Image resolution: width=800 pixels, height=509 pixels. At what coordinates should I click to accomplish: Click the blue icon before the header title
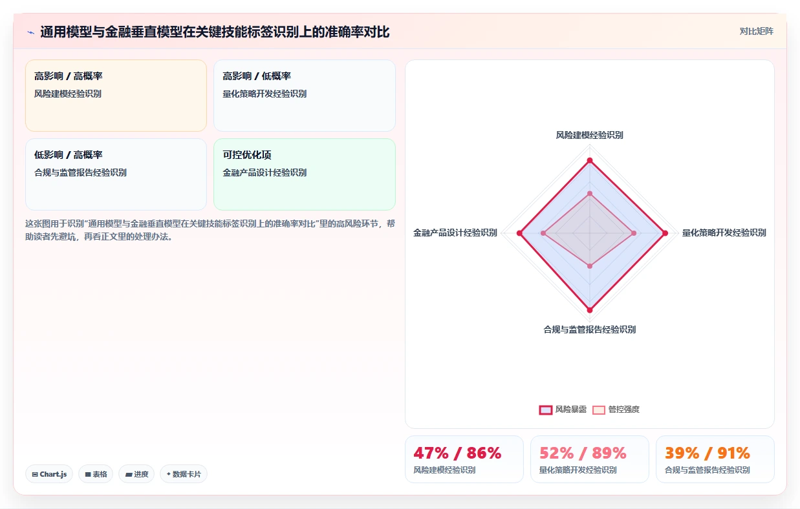(x=30, y=32)
